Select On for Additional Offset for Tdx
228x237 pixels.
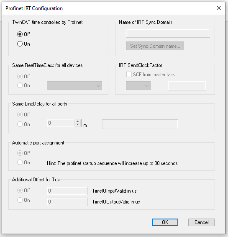point(23,200)
